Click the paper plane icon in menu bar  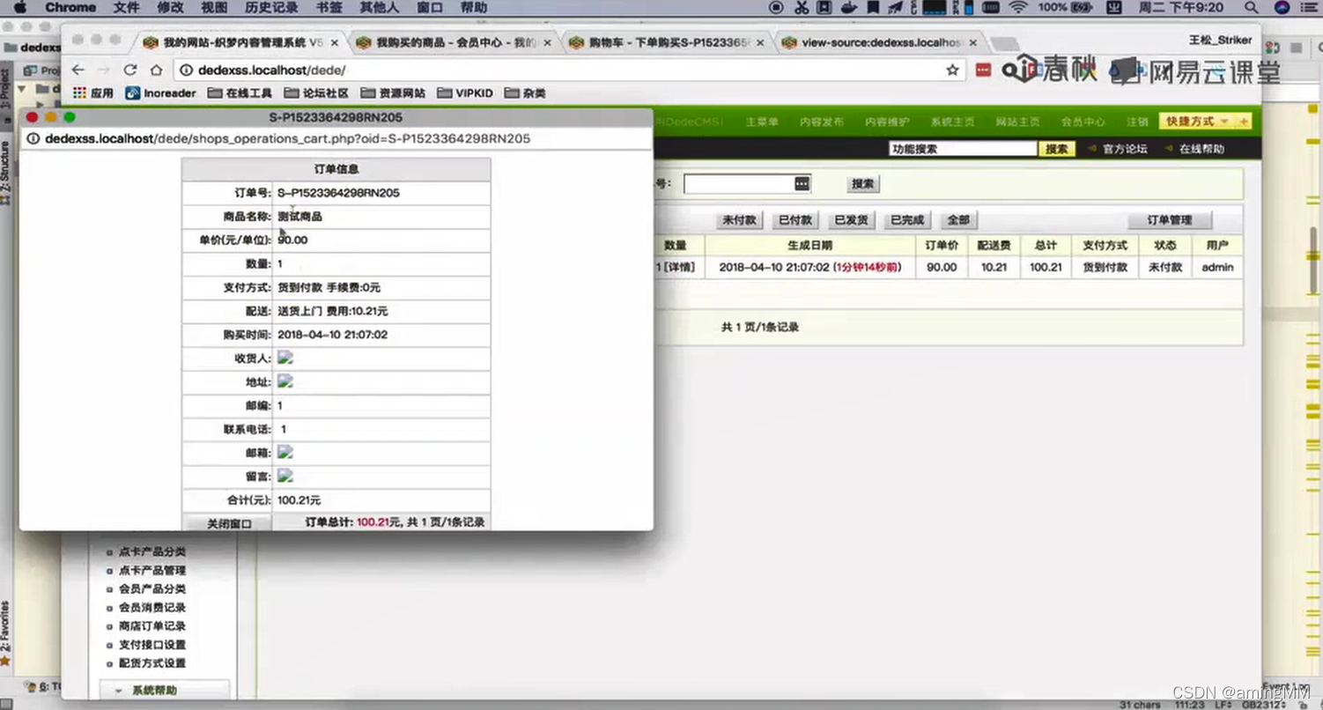click(x=895, y=8)
